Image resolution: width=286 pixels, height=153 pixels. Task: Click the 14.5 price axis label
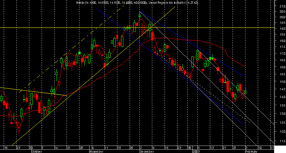[282, 89]
